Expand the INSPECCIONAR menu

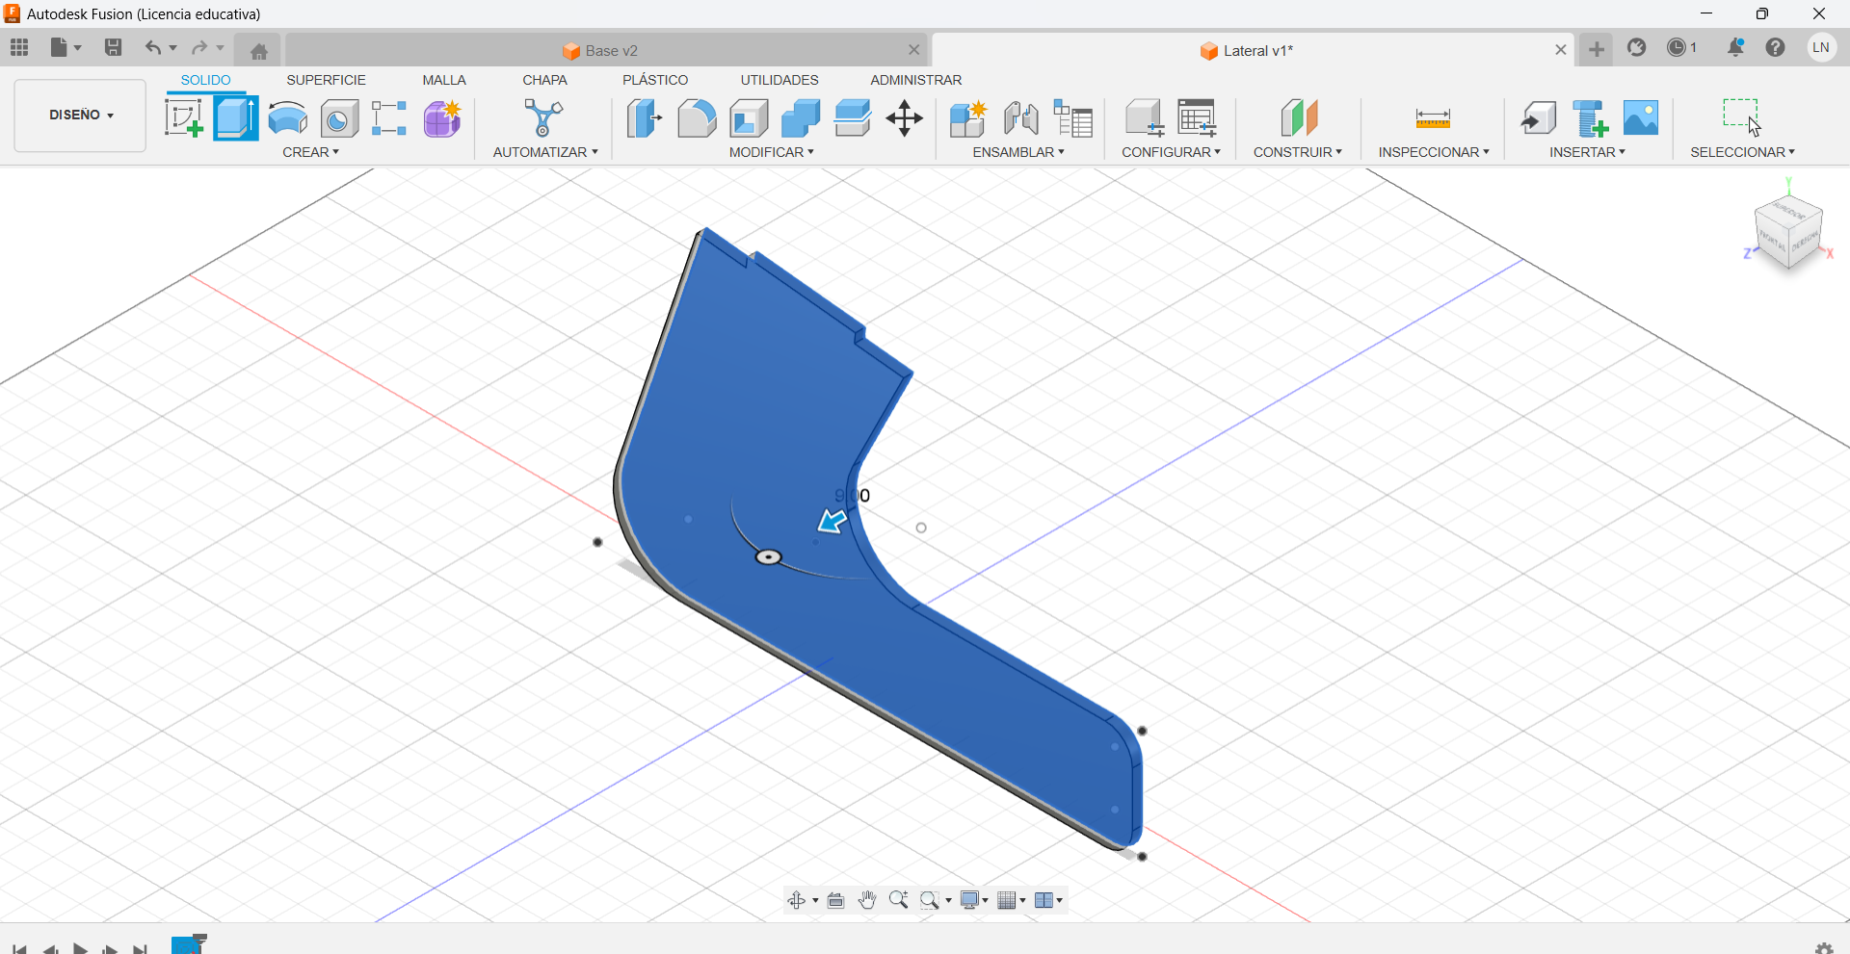1434,152
